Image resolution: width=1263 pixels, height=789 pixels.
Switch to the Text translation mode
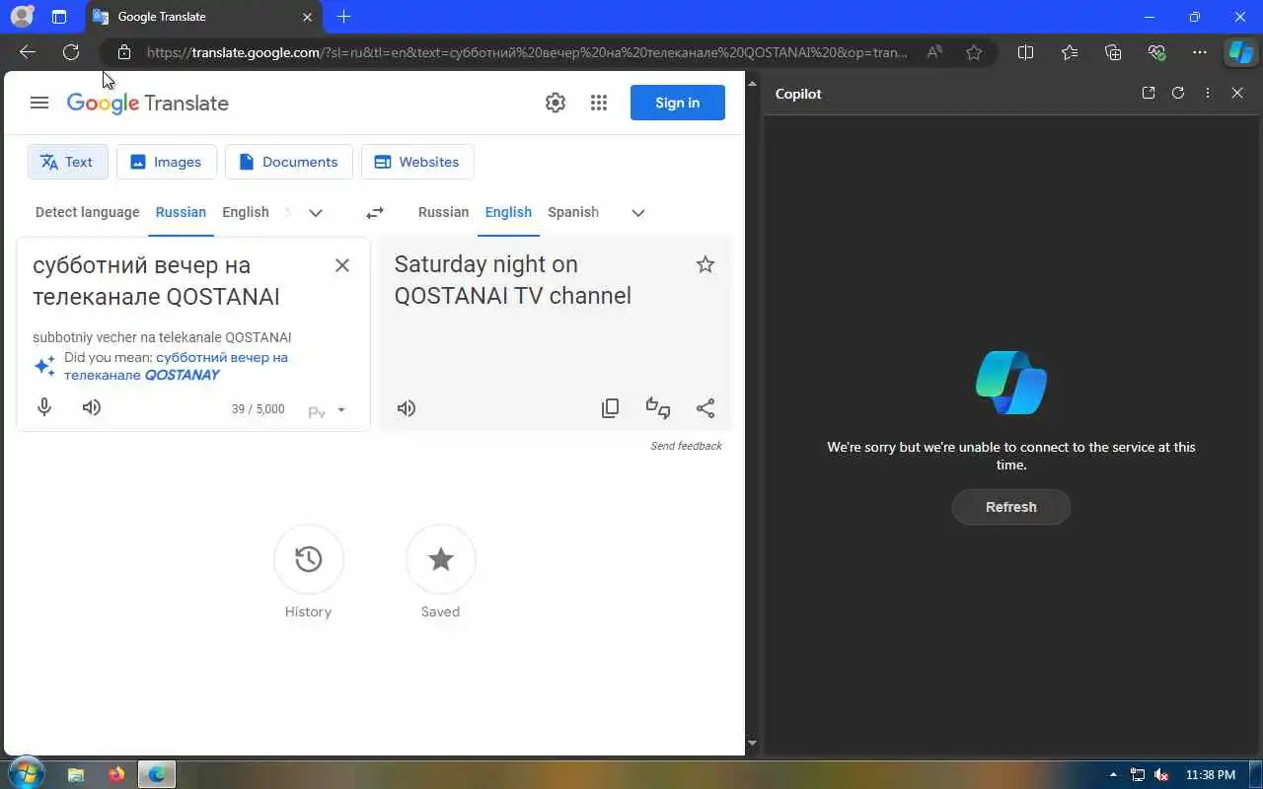(x=68, y=162)
